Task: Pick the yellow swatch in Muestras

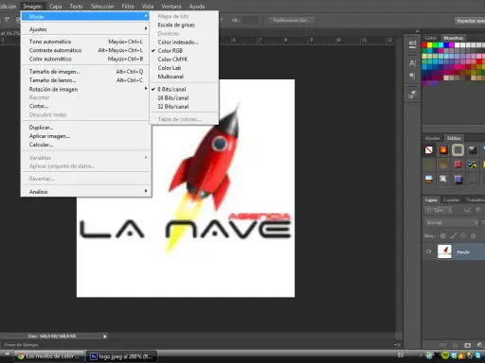Action: pyautogui.click(x=430, y=45)
